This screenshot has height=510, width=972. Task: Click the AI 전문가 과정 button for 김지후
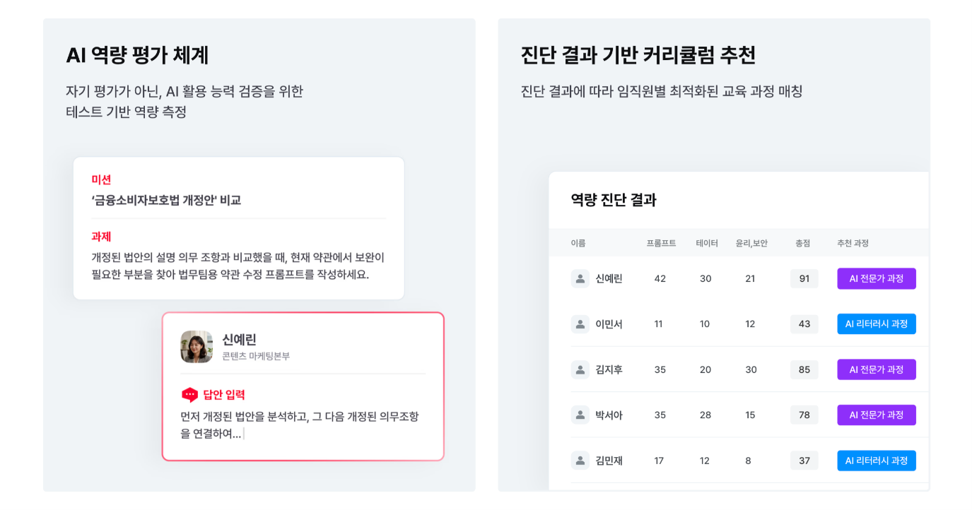(x=877, y=369)
